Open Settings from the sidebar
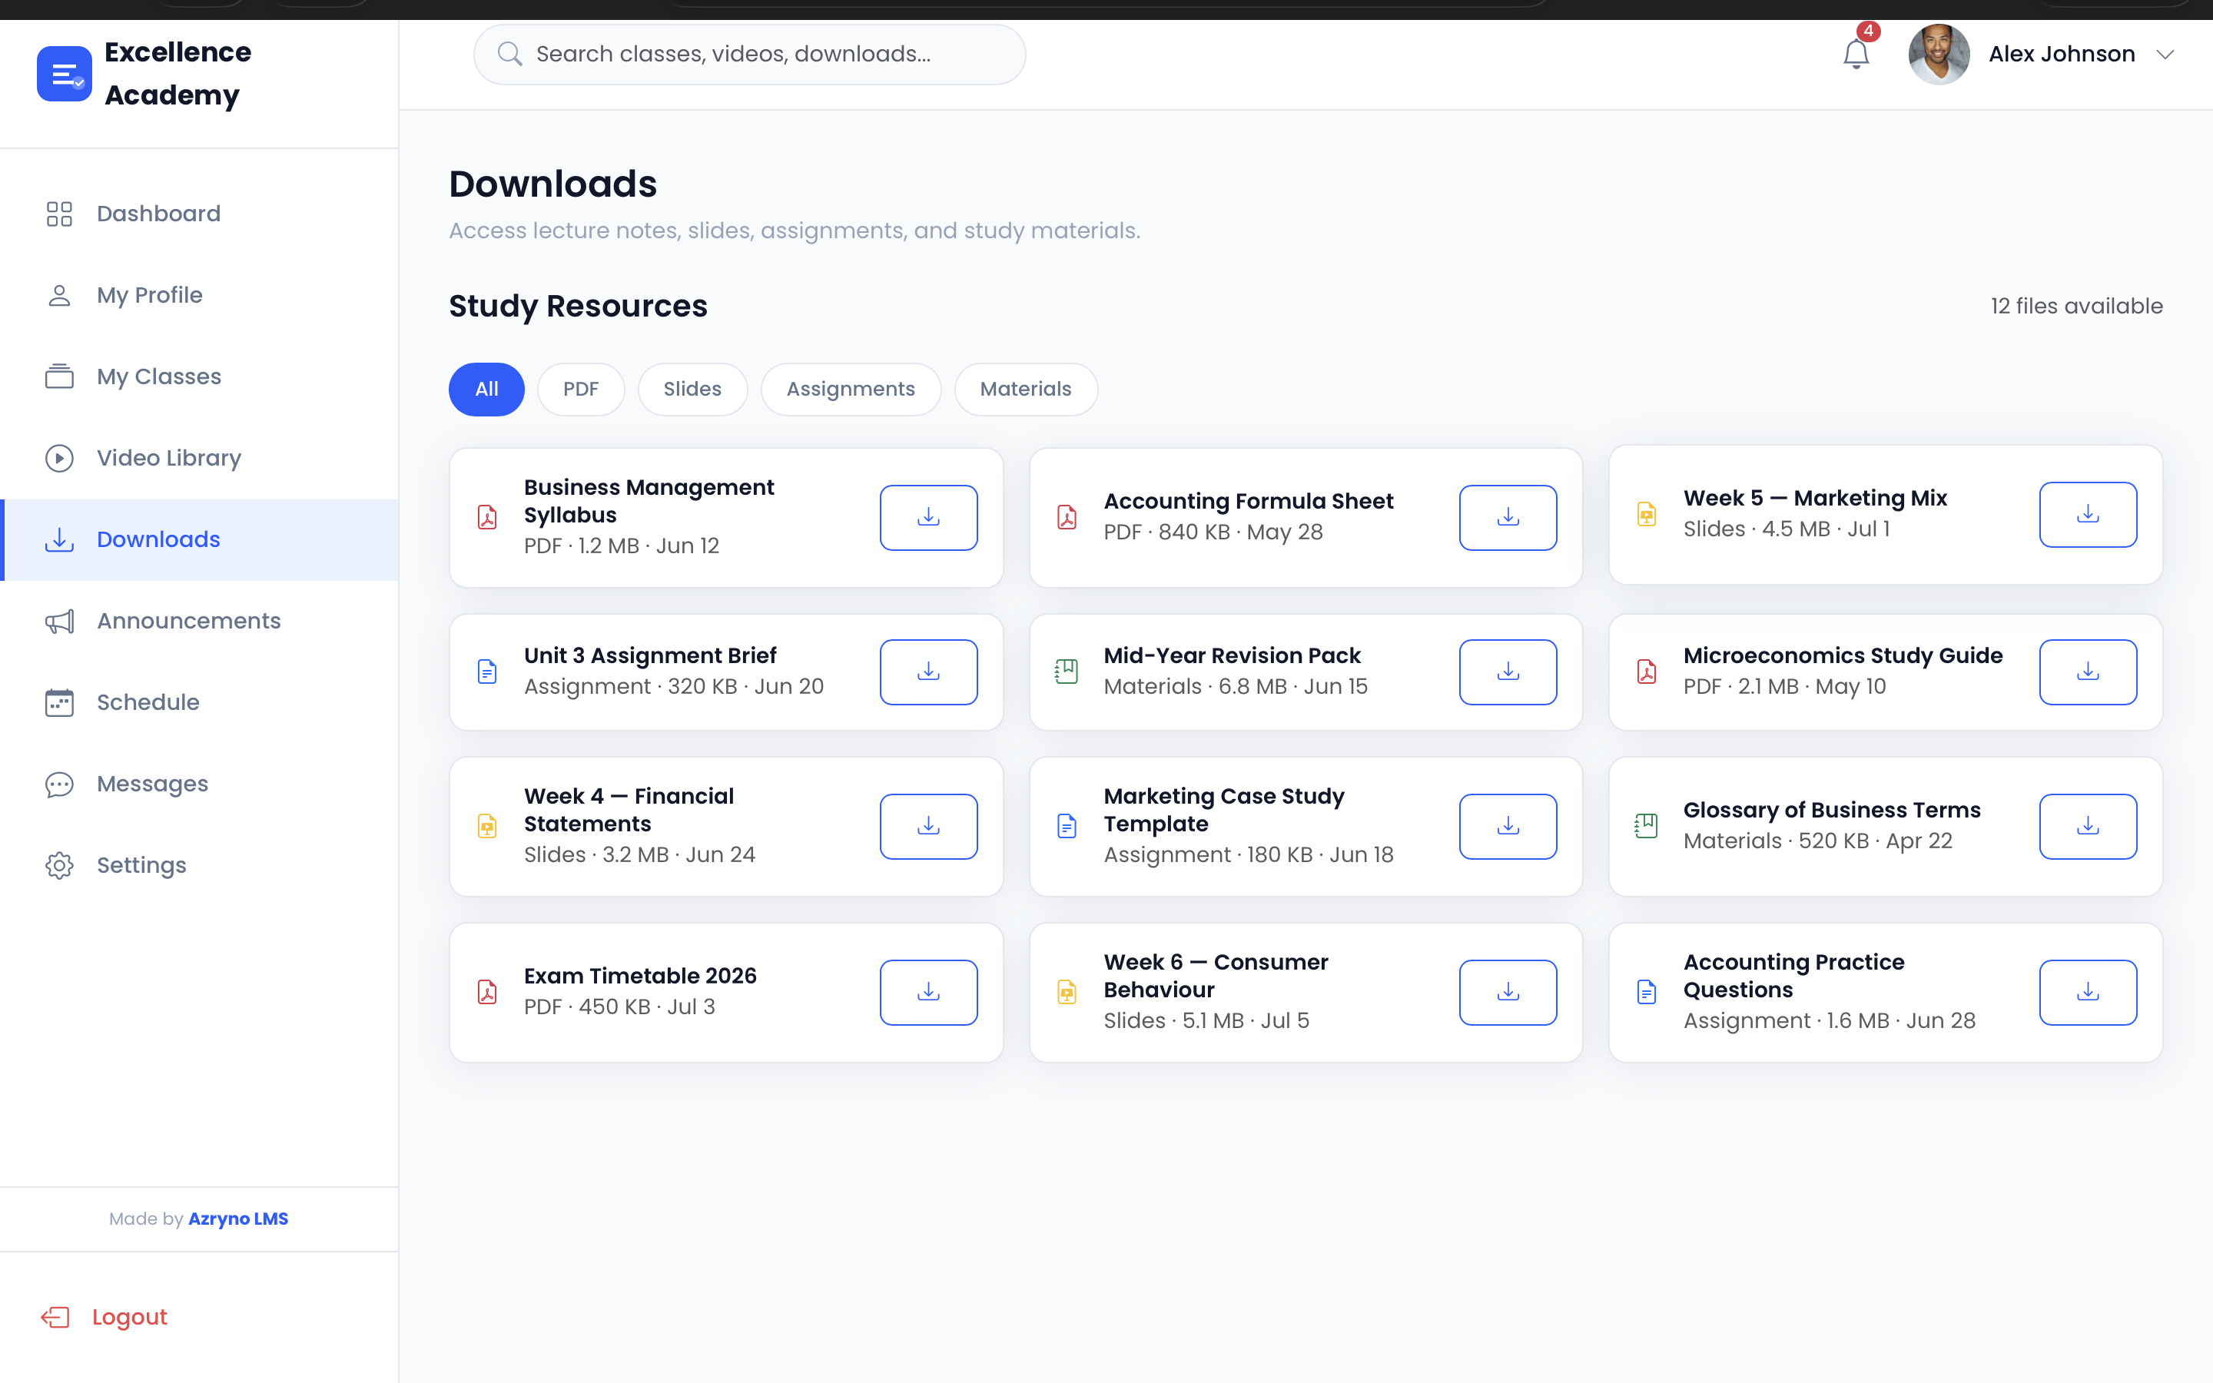 click(199, 865)
